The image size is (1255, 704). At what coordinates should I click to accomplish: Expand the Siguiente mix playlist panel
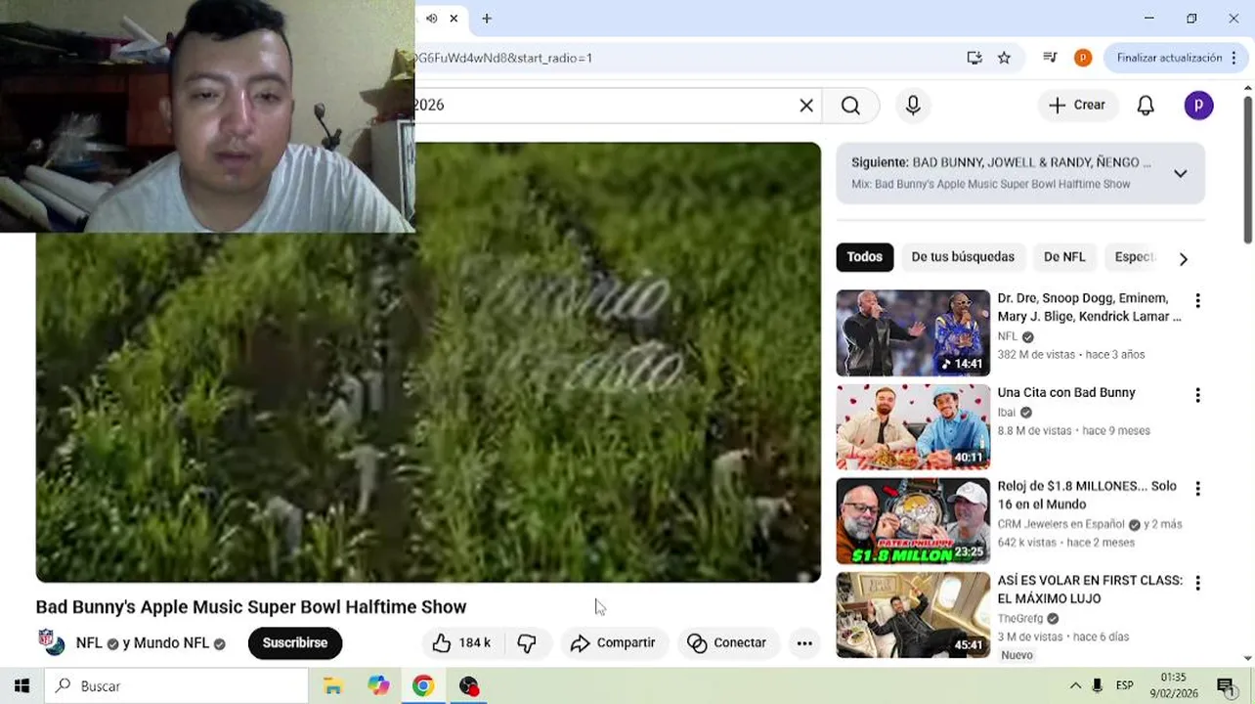click(1181, 174)
